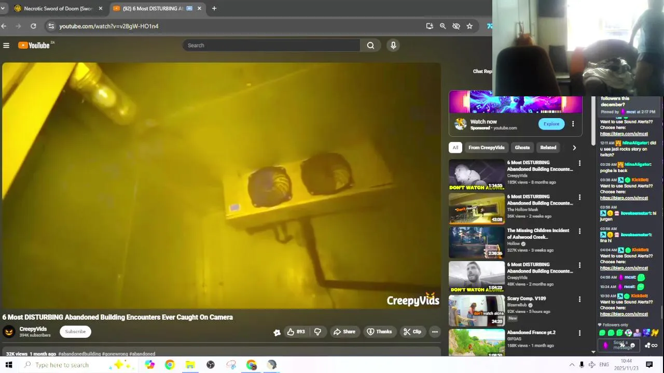The height and width of the screenshot is (373, 664).
Task: Open File Explorer from taskbar
Action: (190, 365)
